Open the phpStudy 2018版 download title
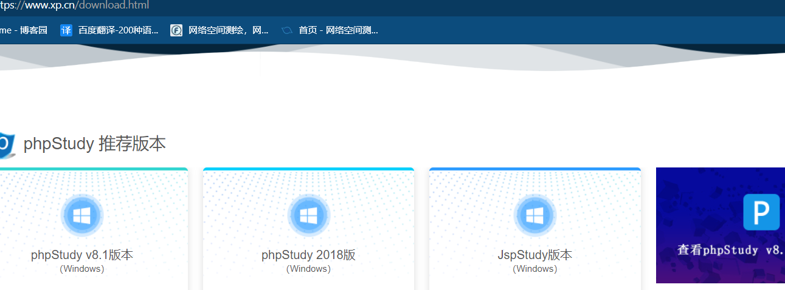 [309, 255]
